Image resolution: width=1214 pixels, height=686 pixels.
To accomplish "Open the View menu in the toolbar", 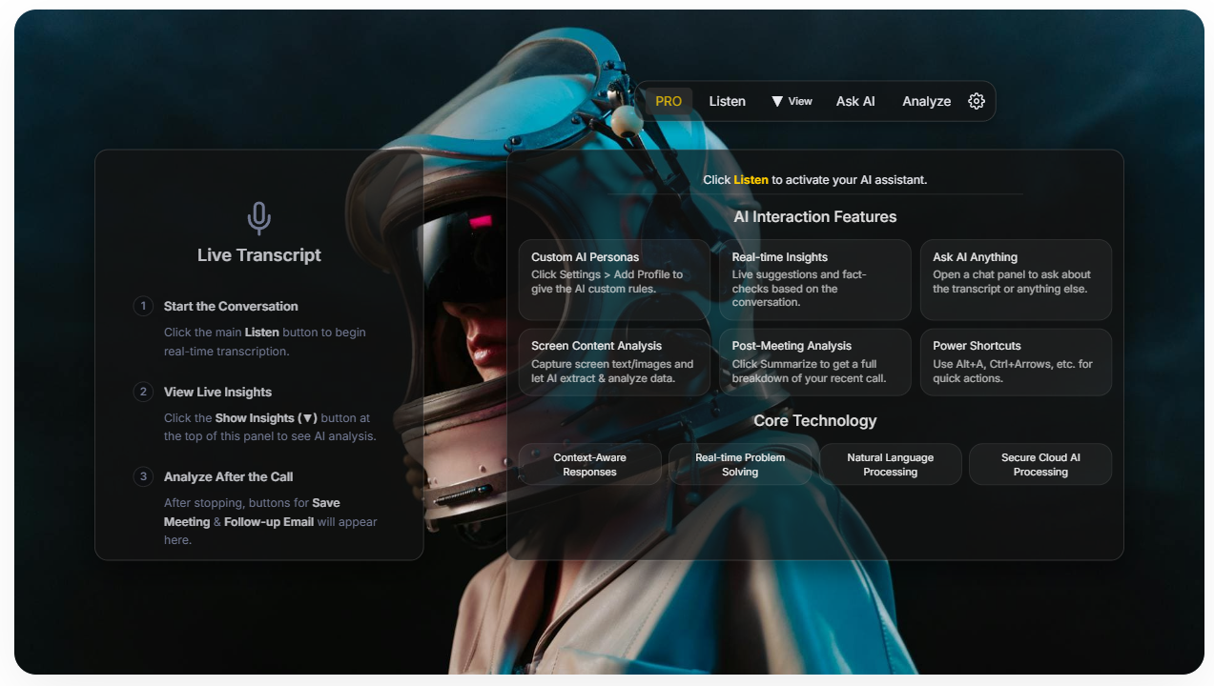I will point(801,100).
